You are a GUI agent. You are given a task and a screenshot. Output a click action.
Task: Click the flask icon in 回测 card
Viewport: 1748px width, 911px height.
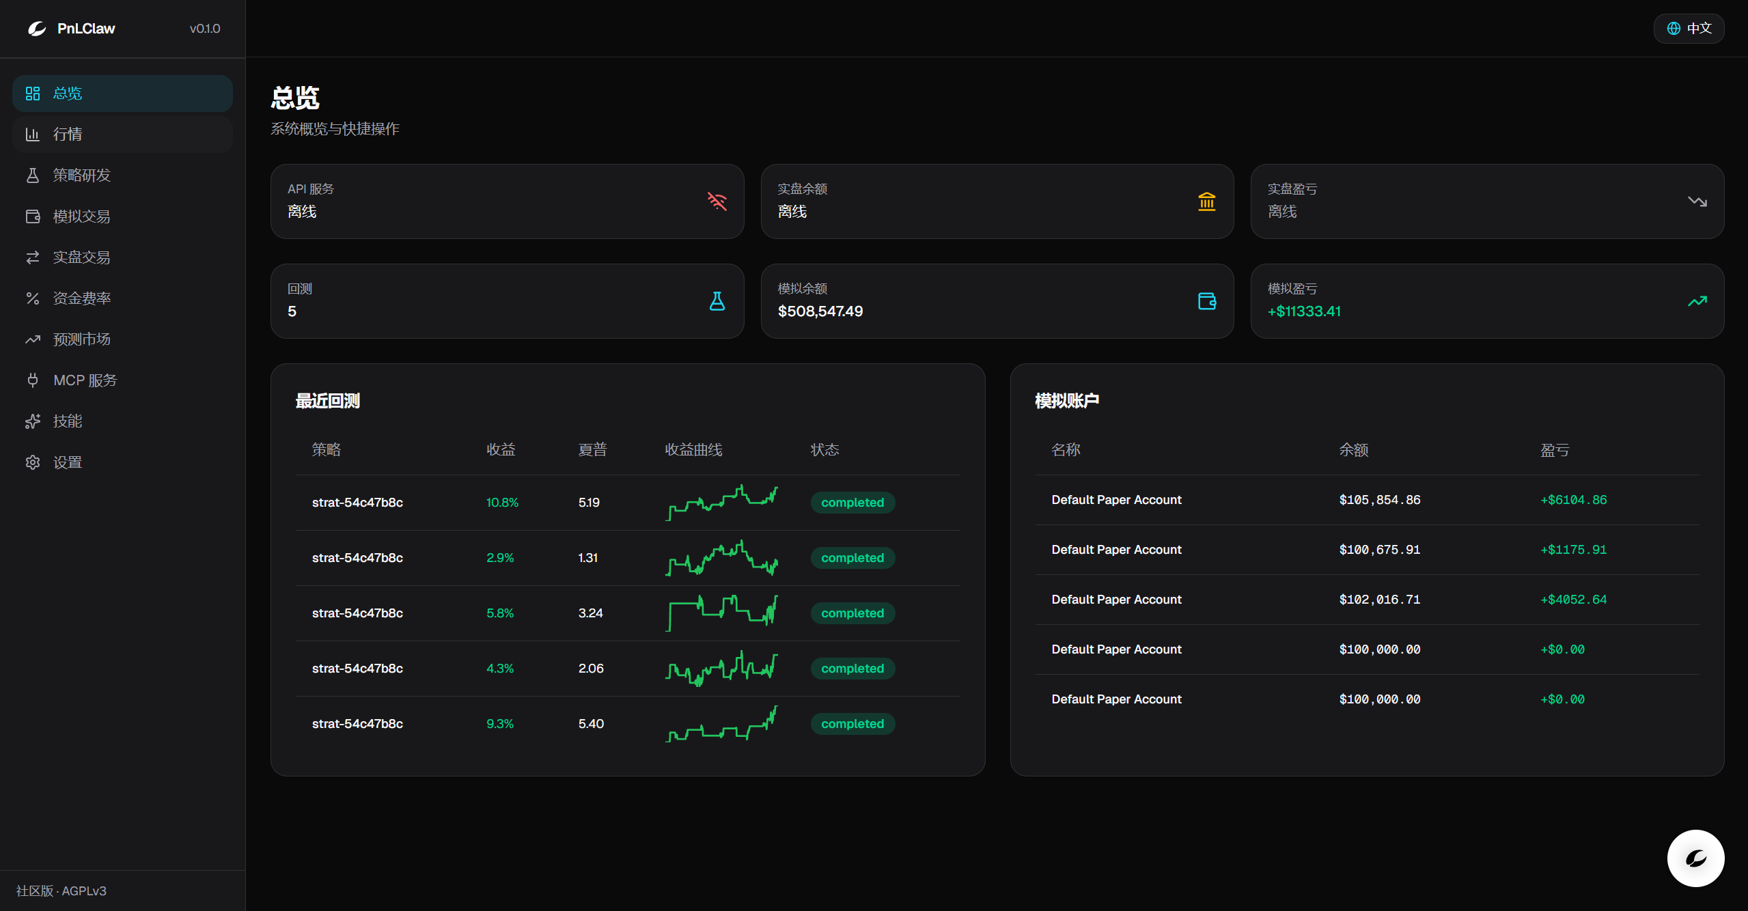coord(717,301)
